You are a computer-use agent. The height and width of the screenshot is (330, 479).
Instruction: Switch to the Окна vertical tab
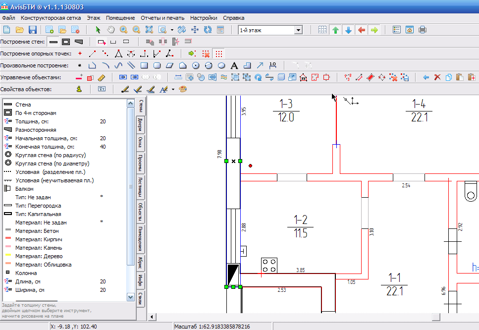coord(141,142)
